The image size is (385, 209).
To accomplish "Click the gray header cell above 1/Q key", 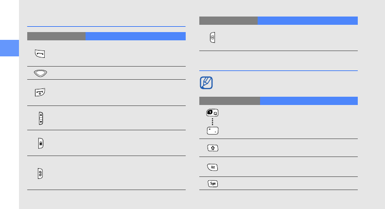I will click(x=229, y=101).
